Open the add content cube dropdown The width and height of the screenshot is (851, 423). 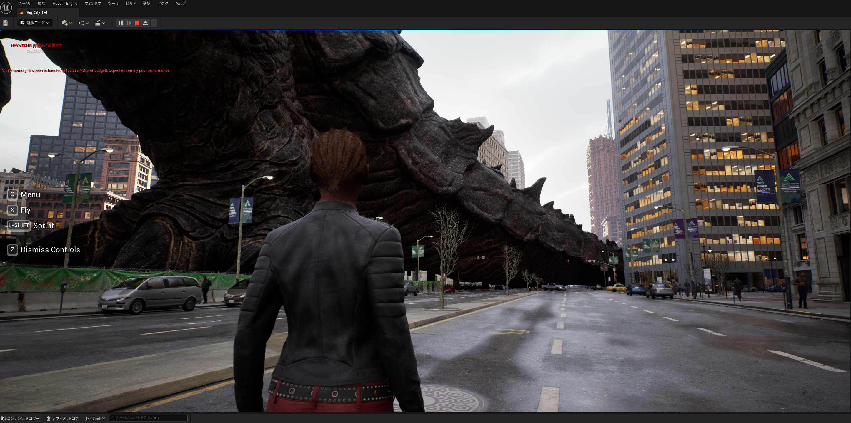[x=67, y=23]
